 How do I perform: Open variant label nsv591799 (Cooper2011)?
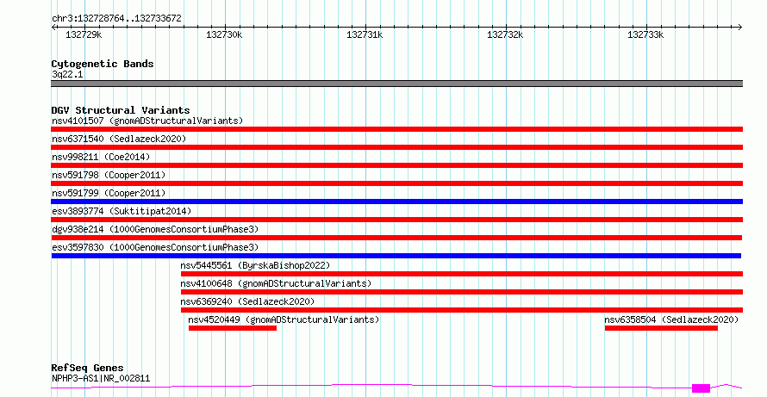point(109,193)
